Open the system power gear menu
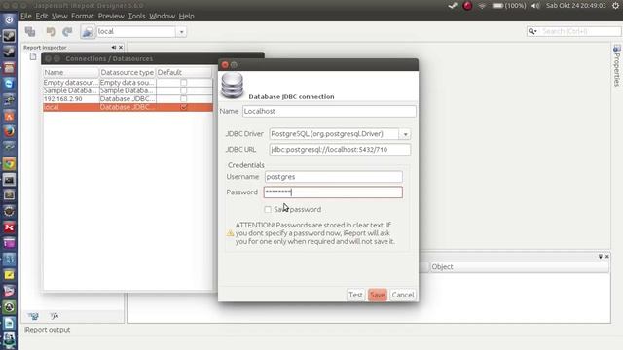This screenshot has width=623, height=350. pyautogui.click(x=615, y=6)
